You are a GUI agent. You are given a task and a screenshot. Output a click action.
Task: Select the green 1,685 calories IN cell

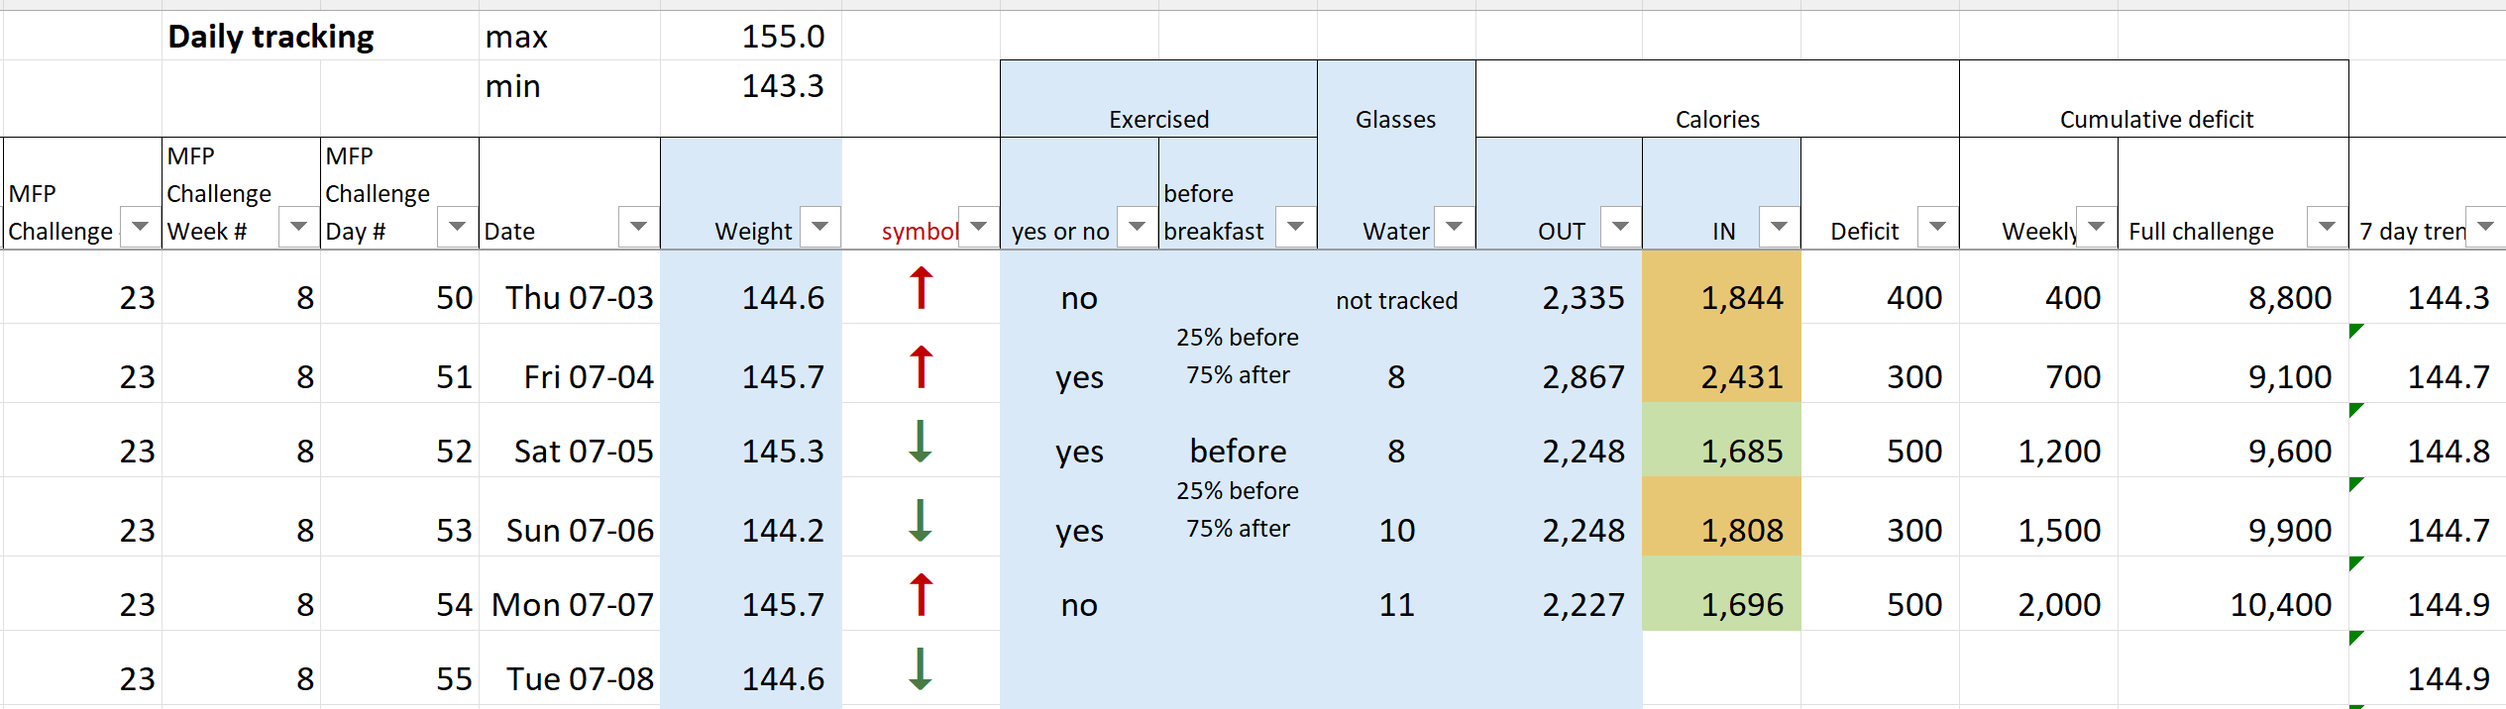(1721, 441)
